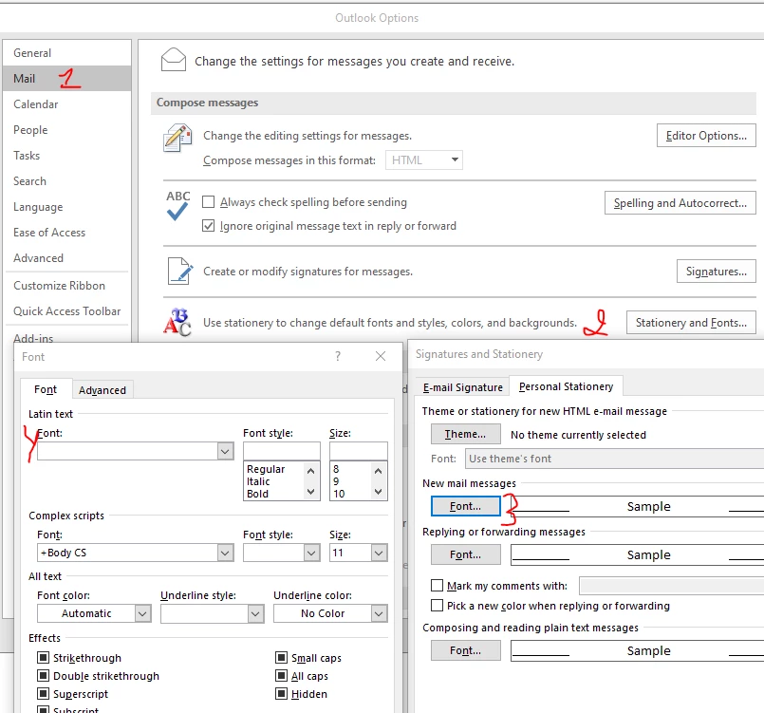The width and height of the screenshot is (764, 713).
Task: Check Mark my comments with option
Action: click(x=438, y=586)
